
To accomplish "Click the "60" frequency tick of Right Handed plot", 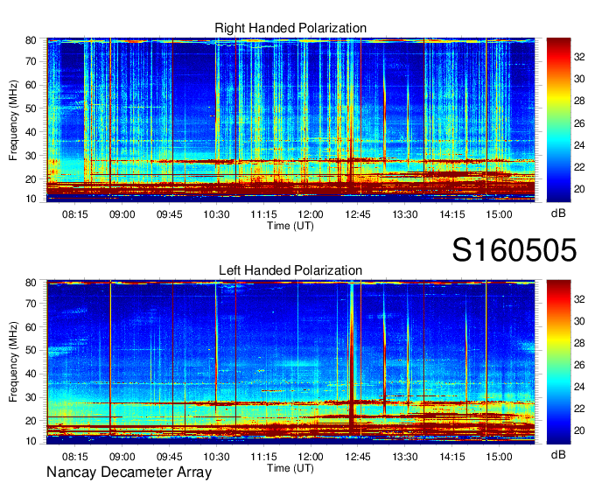I will (31, 85).
